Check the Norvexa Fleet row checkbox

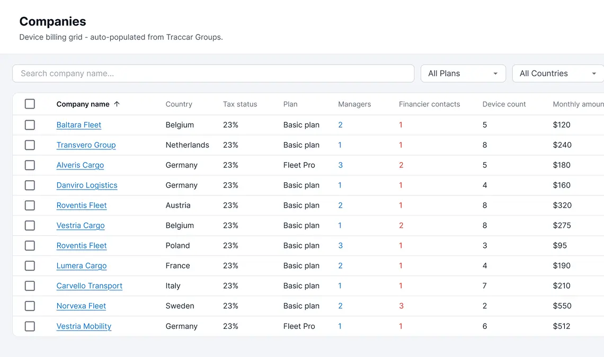30,306
